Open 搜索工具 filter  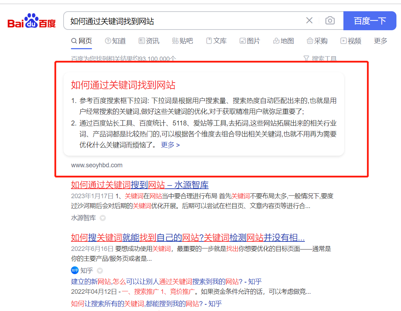point(320,59)
